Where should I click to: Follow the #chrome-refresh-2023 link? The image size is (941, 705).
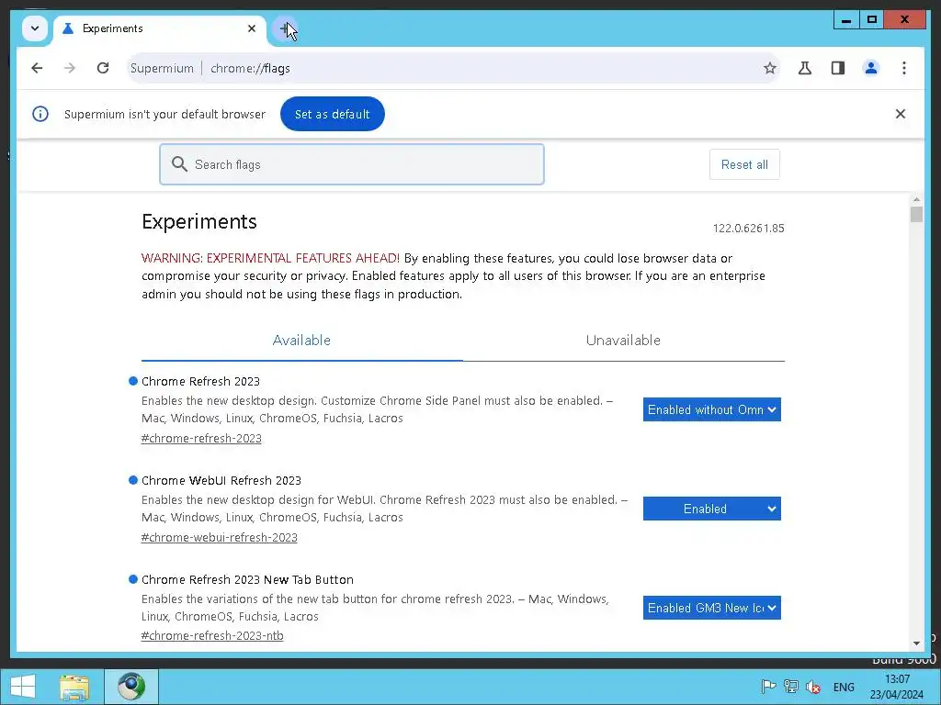pyautogui.click(x=201, y=438)
